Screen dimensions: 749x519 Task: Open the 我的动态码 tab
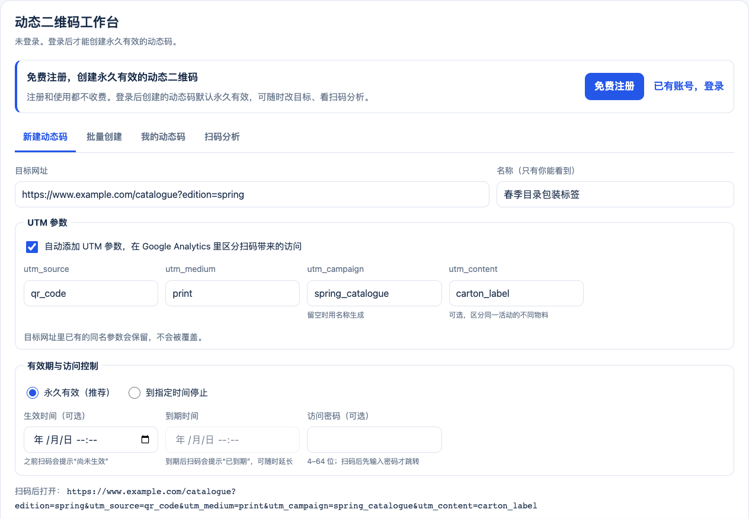pos(163,137)
